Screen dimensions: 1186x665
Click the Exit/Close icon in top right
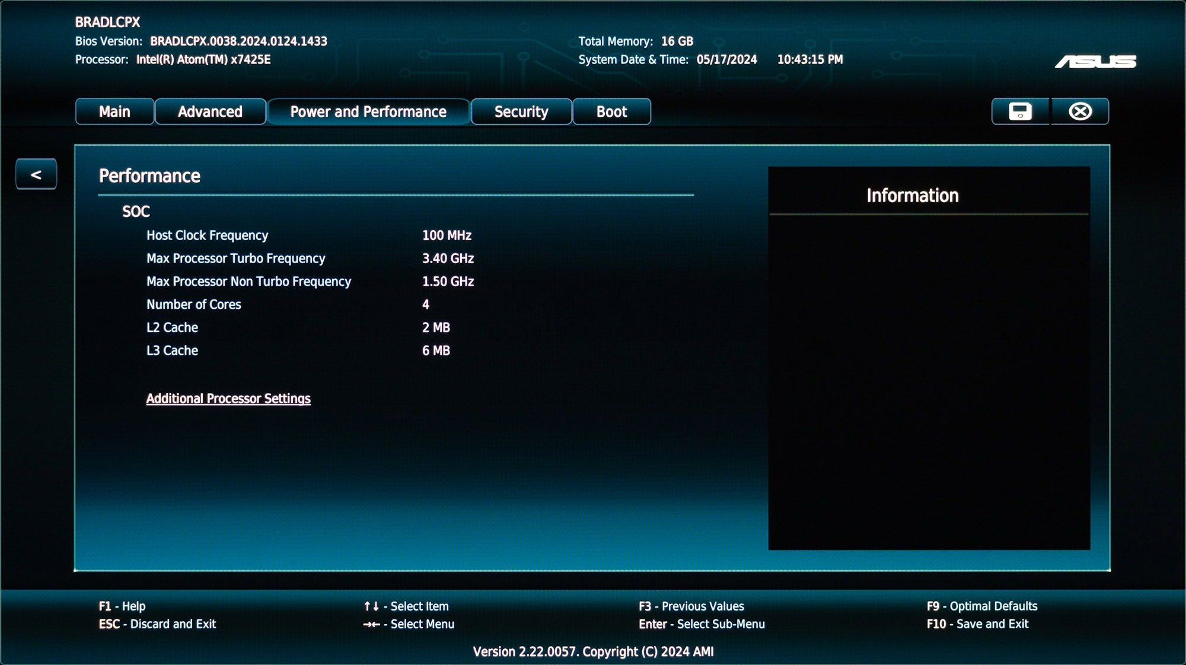(x=1080, y=111)
